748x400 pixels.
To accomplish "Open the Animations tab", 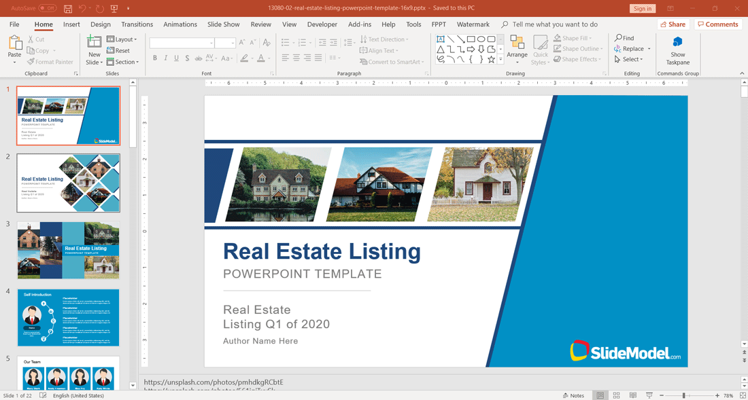I will [180, 24].
